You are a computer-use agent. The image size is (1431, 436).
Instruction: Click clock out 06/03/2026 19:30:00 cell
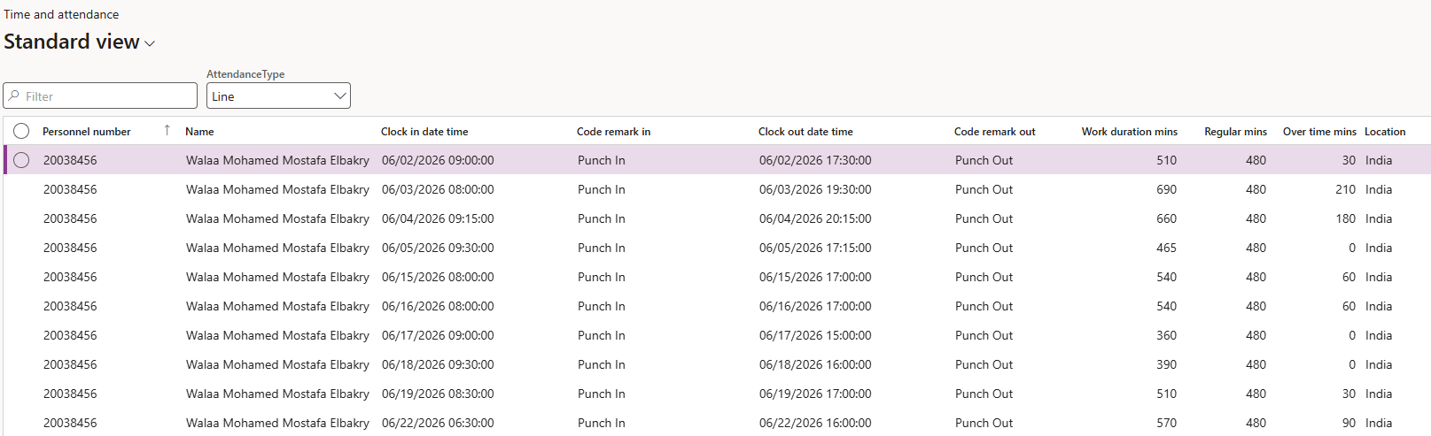(x=815, y=189)
